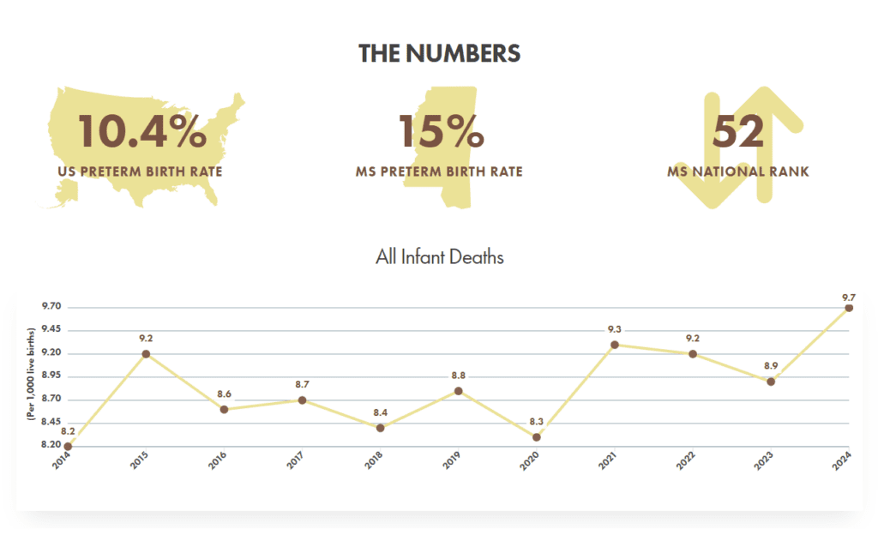This screenshot has height=535, width=878.
Task: Select the 2014 data point at 8.2
Action: point(68,446)
